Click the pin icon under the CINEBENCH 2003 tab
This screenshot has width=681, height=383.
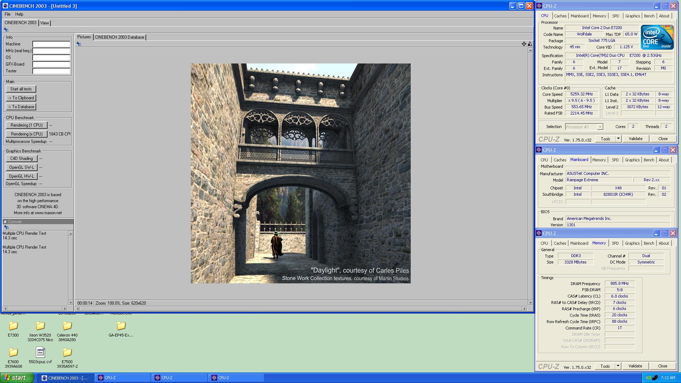(6, 30)
